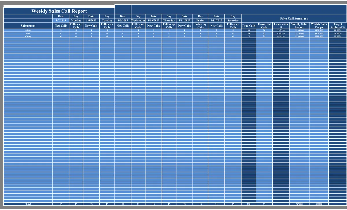The height and width of the screenshot is (210, 347).
Task: Select the date cell 1/12/2019
Action: [216, 20]
